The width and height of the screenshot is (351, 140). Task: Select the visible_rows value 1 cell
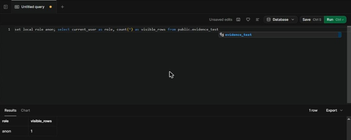pos(43,131)
